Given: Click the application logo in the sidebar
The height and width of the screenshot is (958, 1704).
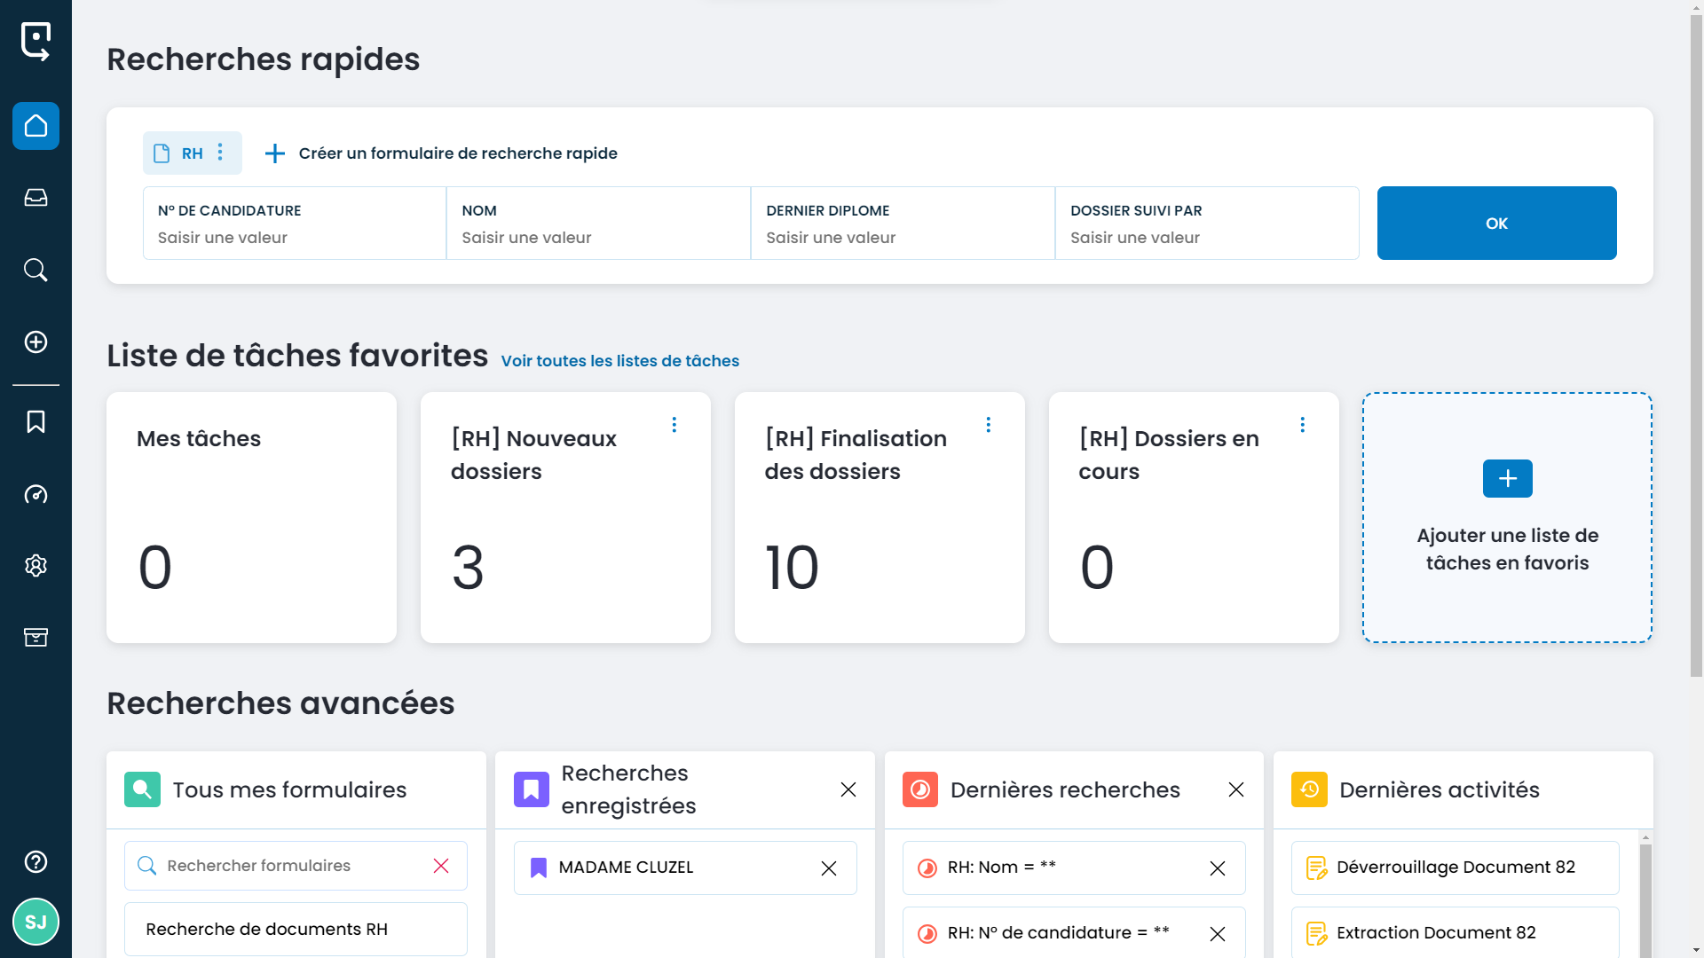Looking at the screenshot, I should click(x=35, y=42).
